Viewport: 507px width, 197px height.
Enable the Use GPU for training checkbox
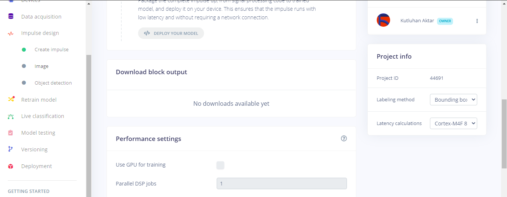tap(220, 165)
